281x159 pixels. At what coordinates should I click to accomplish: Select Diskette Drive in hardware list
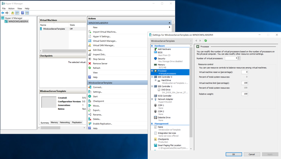(164, 117)
